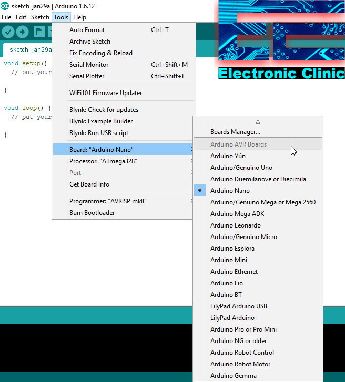Image resolution: width=345 pixels, height=382 pixels.
Task: Click Blynk: Run USB script
Action: pyautogui.click(x=123, y=133)
